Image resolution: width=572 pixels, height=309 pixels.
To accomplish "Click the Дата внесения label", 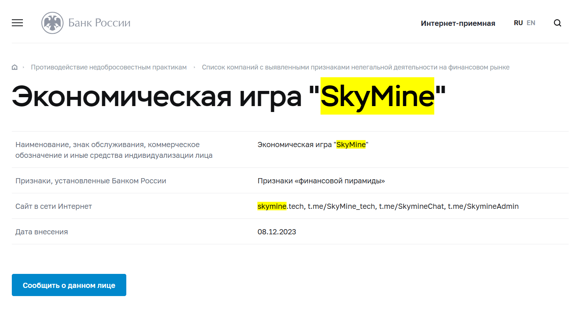I will (x=42, y=232).
